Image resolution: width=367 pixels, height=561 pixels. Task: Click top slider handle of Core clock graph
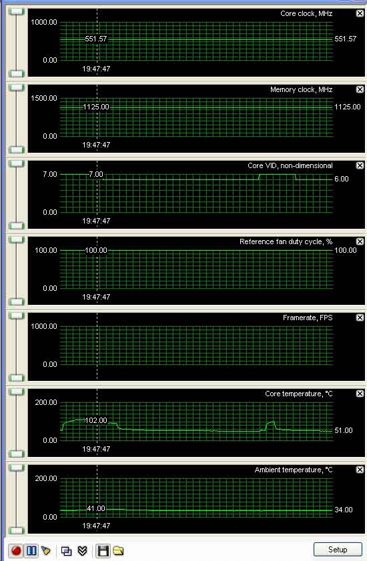click(x=16, y=12)
